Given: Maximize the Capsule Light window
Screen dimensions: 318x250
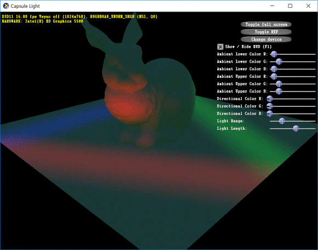Looking at the screenshot, I should point(290,6).
